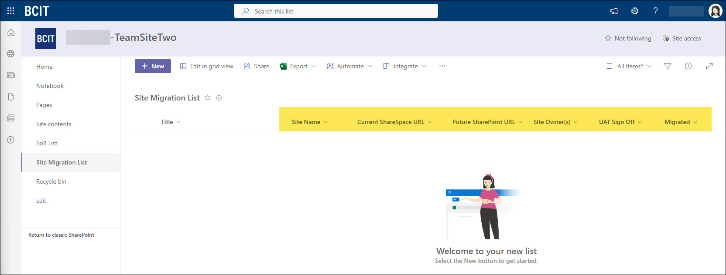Open the help question mark icon

click(x=655, y=11)
